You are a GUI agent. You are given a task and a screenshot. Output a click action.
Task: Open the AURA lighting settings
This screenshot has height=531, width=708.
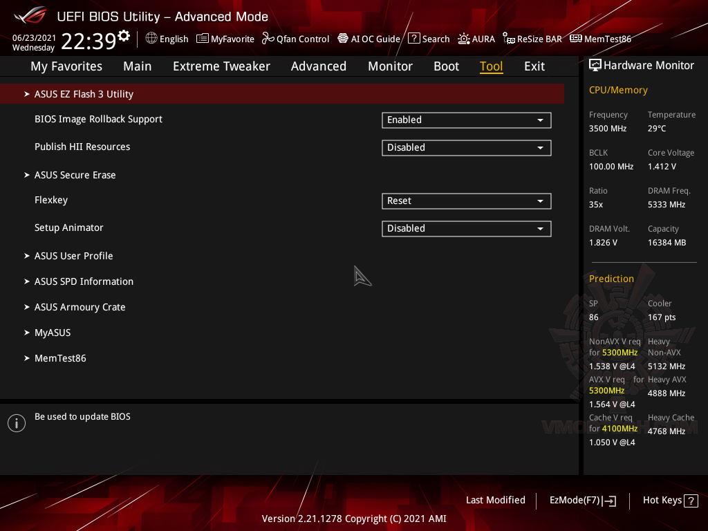point(476,39)
